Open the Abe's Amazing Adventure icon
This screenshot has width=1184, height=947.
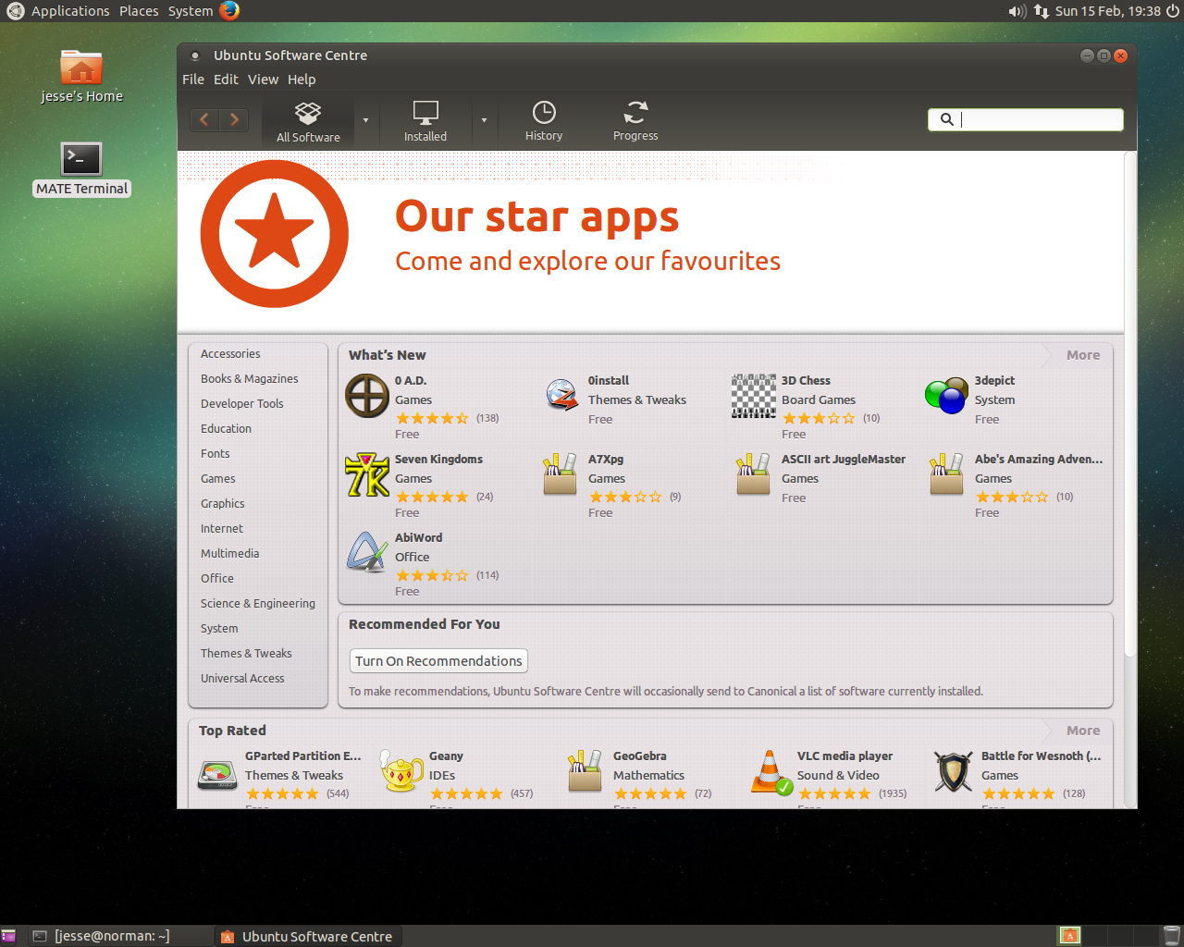(946, 474)
